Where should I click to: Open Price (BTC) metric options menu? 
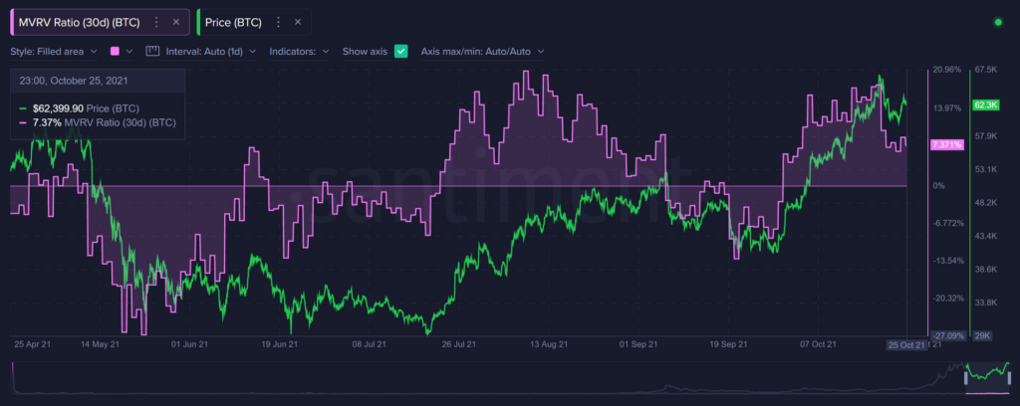[x=279, y=22]
